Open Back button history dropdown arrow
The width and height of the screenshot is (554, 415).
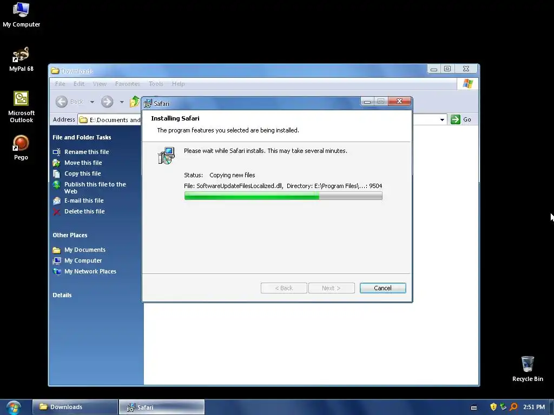pyautogui.click(x=92, y=102)
